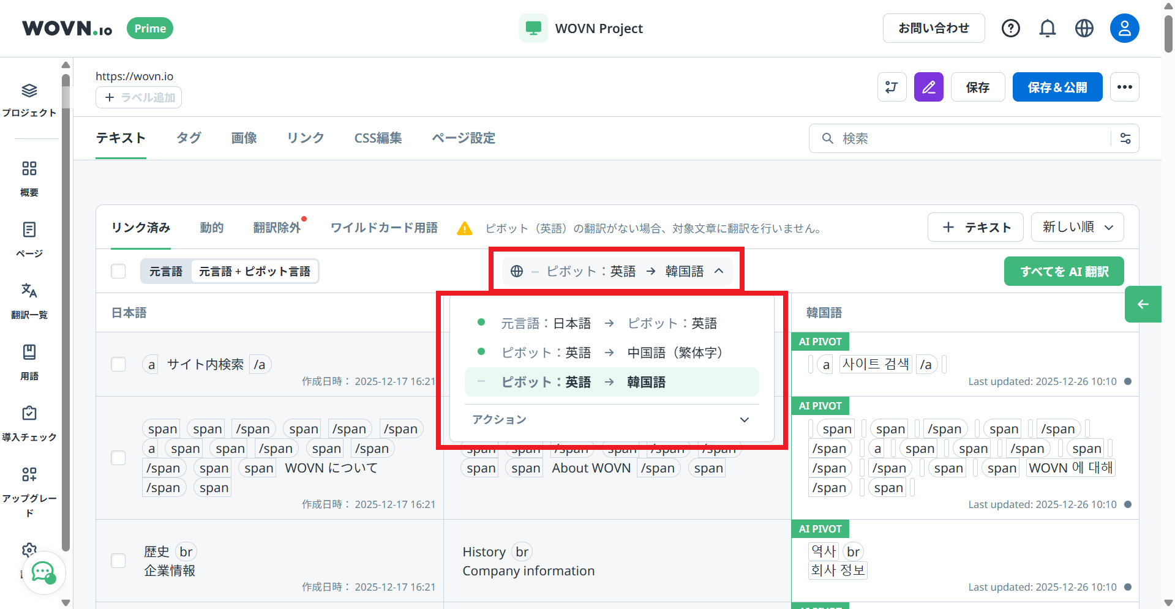Open the notification bell
The width and height of the screenshot is (1175, 609).
tap(1047, 28)
